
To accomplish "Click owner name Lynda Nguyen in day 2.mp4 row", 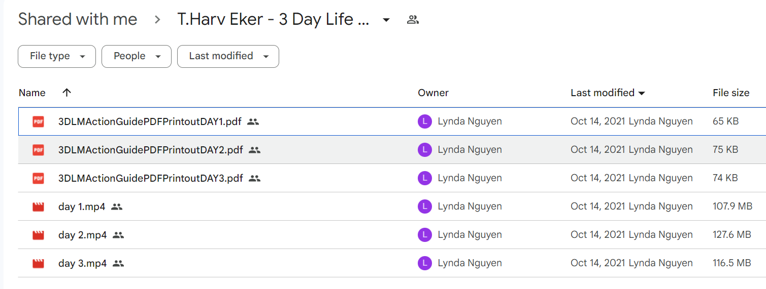I will pos(470,235).
